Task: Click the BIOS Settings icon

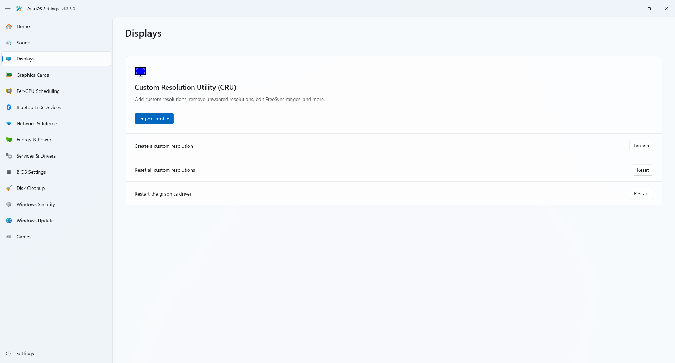Action: (x=9, y=172)
